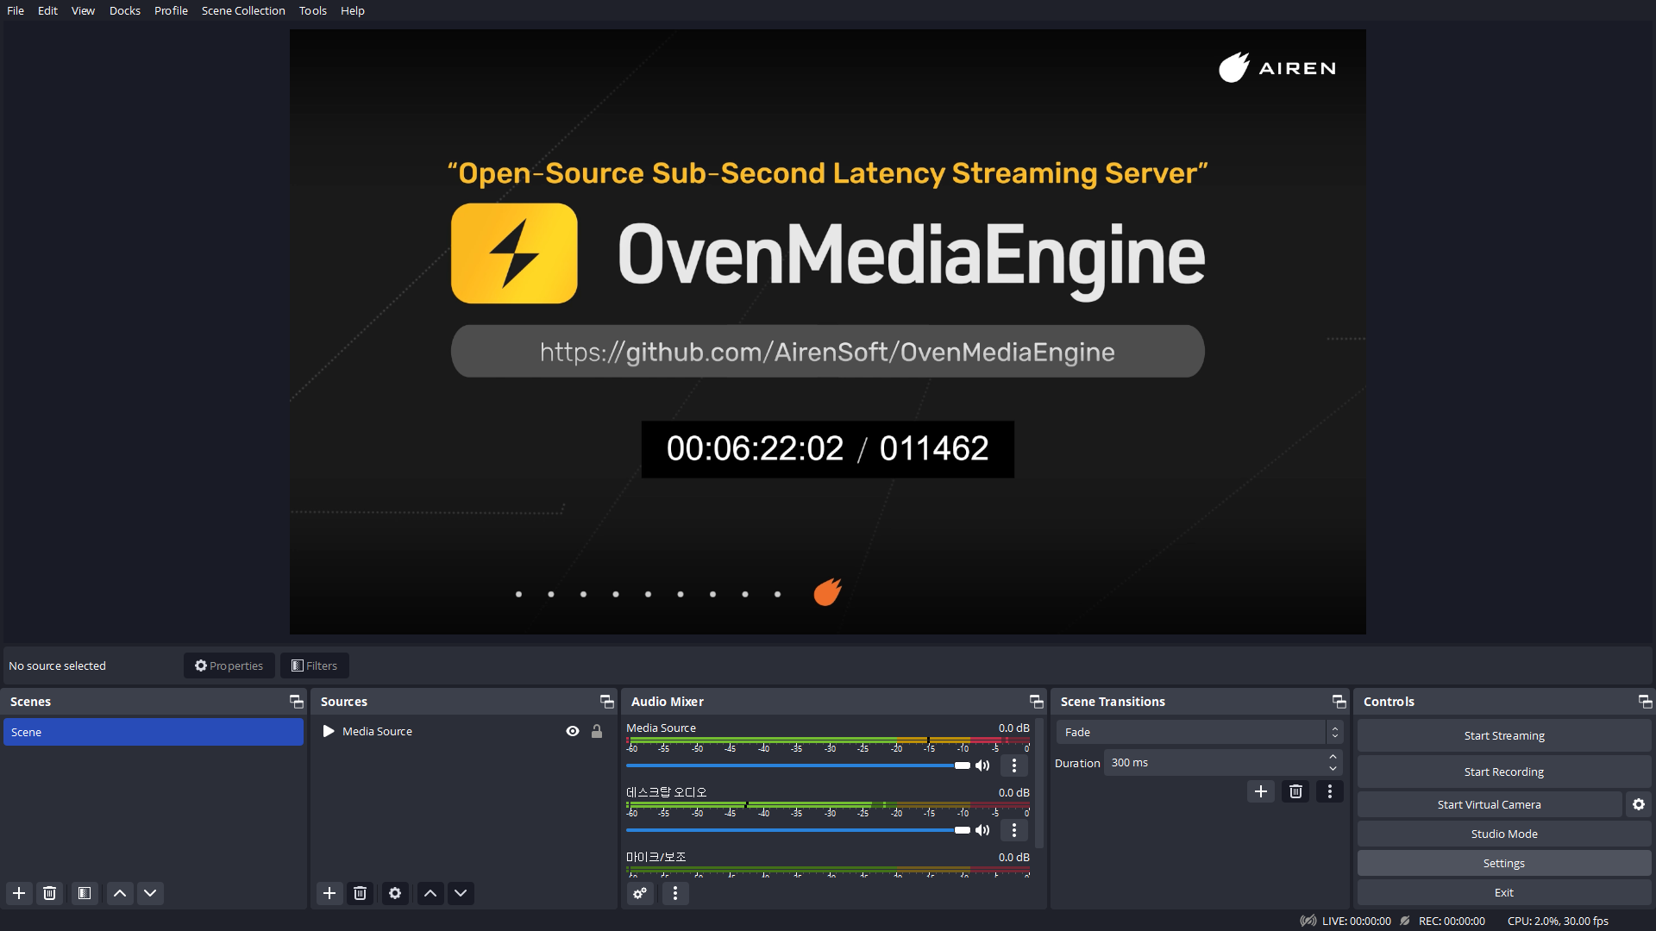The height and width of the screenshot is (931, 1656).
Task: Open the Tools menu
Action: [313, 10]
